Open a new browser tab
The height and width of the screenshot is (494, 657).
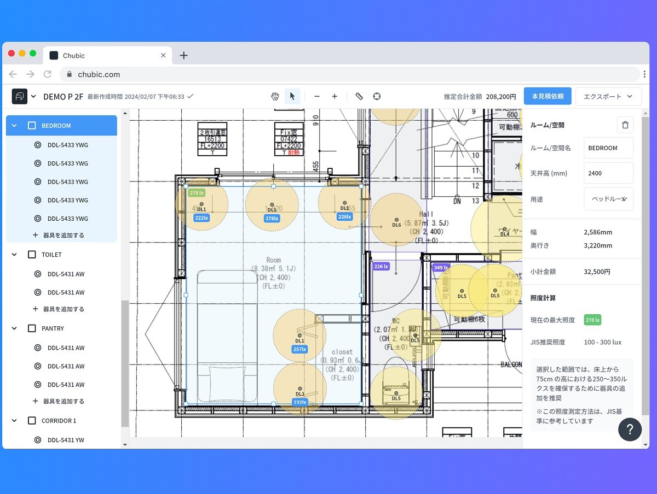coord(183,55)
